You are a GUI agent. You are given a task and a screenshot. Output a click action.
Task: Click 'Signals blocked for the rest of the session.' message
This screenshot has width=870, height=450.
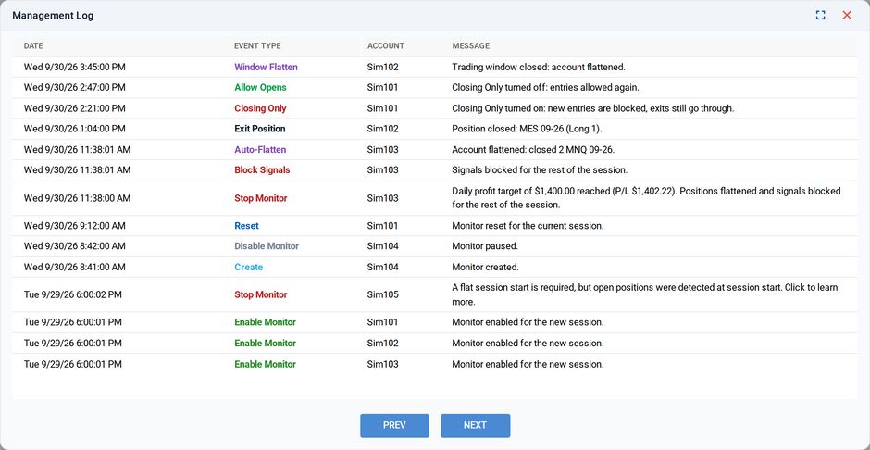(540, 170)
